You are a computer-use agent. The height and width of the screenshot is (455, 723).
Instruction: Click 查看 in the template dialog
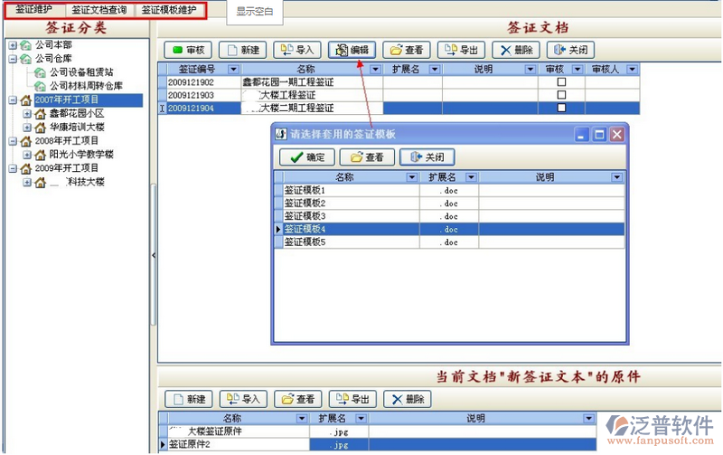[367, 157]
